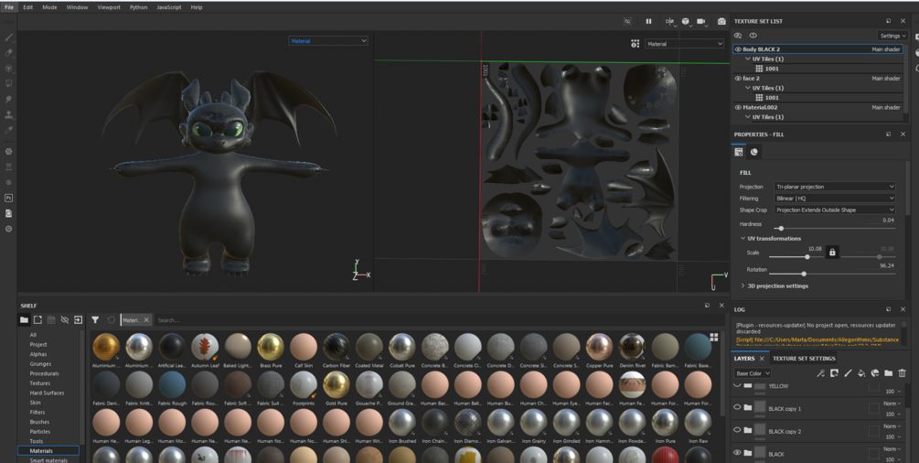Expand 3D projection settings section
The height and width of the screenshot is (463, 919).
pyautogui.click(x=777, y=286)
